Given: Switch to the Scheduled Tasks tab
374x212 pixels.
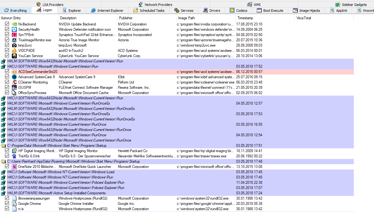Looking at the screenshot, I should coord(149,11).
